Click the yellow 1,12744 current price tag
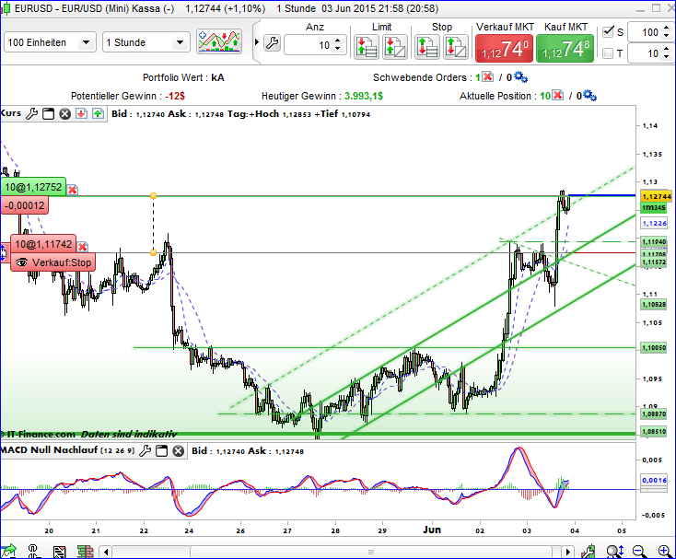 (x=657, y=196)
